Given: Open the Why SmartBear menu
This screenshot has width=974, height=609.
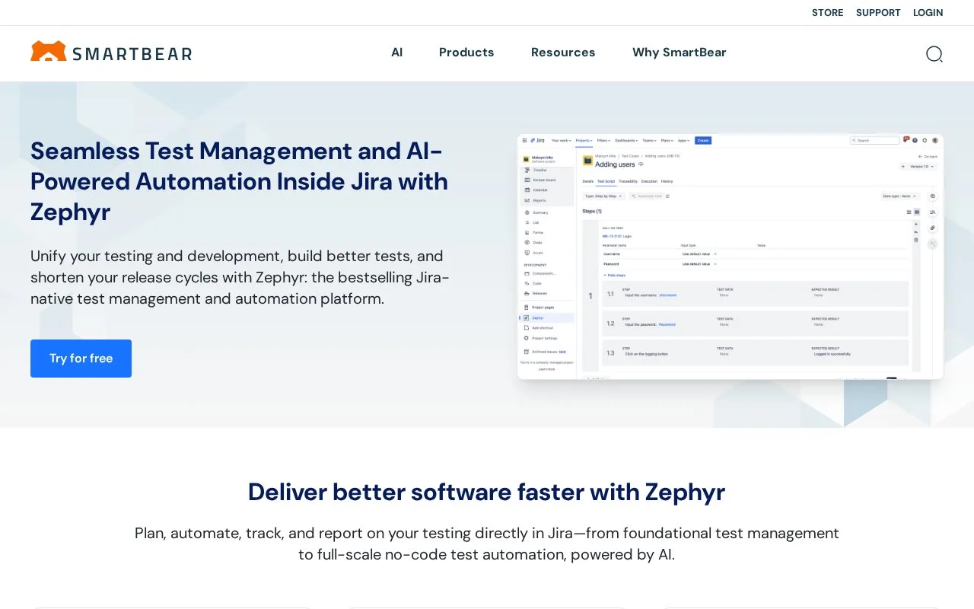Looking at the screenshot, I should (x=680, y=53).
